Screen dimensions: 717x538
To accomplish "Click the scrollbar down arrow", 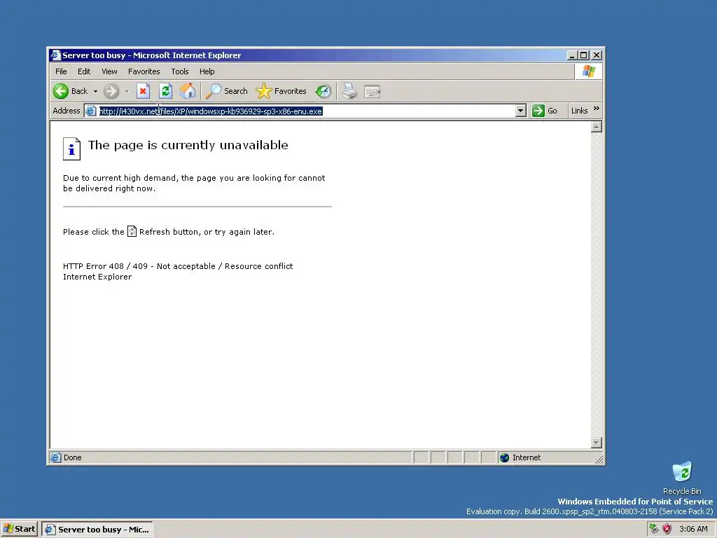I will 597,443.
